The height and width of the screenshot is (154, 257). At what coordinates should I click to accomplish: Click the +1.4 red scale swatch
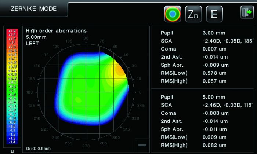click(x=12, y=31)
